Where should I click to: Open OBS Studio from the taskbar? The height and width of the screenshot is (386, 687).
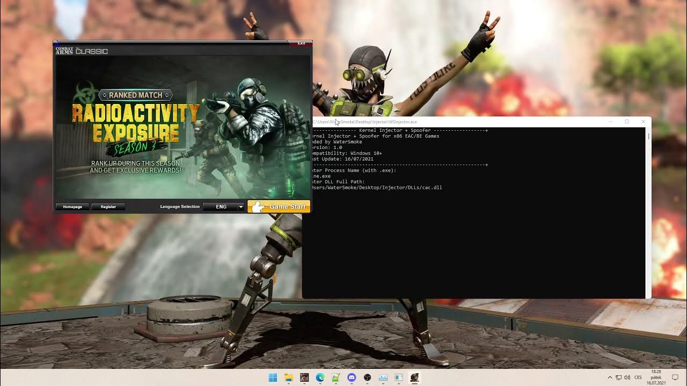pos(367,377)
